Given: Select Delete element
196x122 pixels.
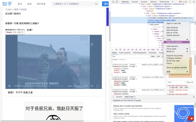Looking at the screenshot, I should point(176,35).
